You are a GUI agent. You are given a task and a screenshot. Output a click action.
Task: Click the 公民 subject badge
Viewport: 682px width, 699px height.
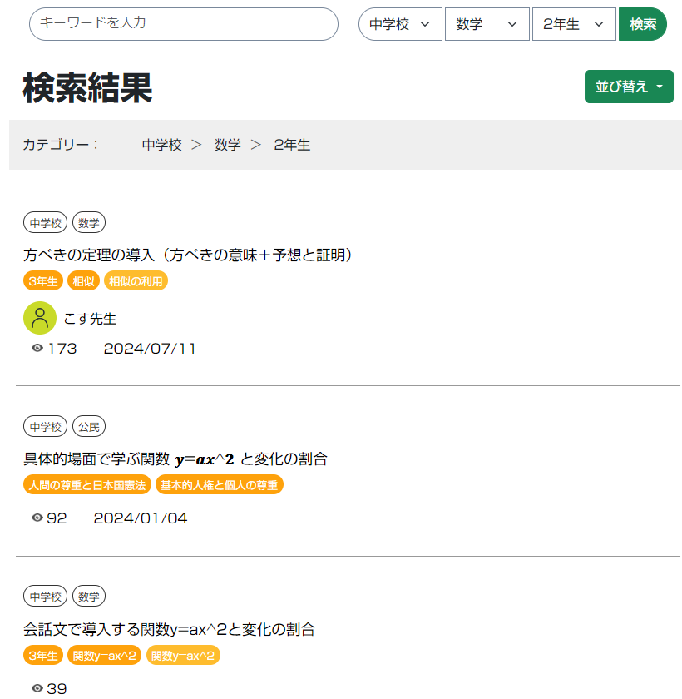(89, 427)
